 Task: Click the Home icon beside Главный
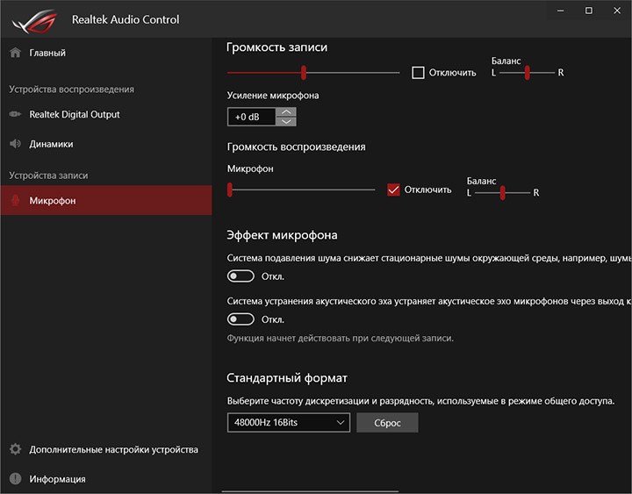tap(15, 53)
